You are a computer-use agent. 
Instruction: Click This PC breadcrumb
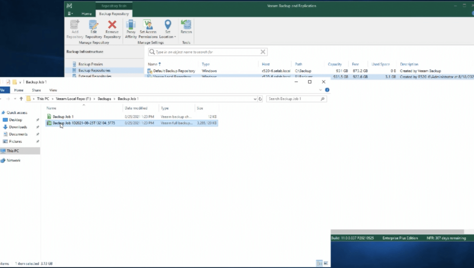pos(43,99)
